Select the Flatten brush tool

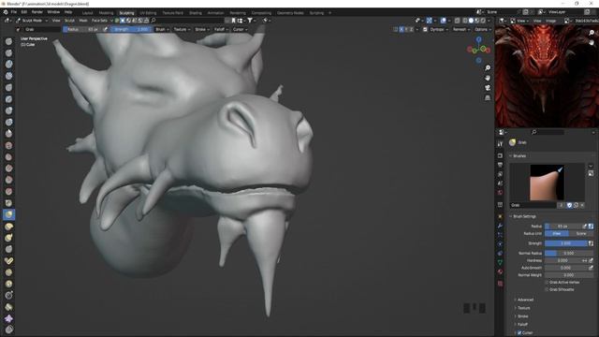[8, 156]
